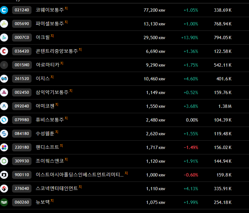
Task: Select ticker badge 084180
Action: coord(22,134)
